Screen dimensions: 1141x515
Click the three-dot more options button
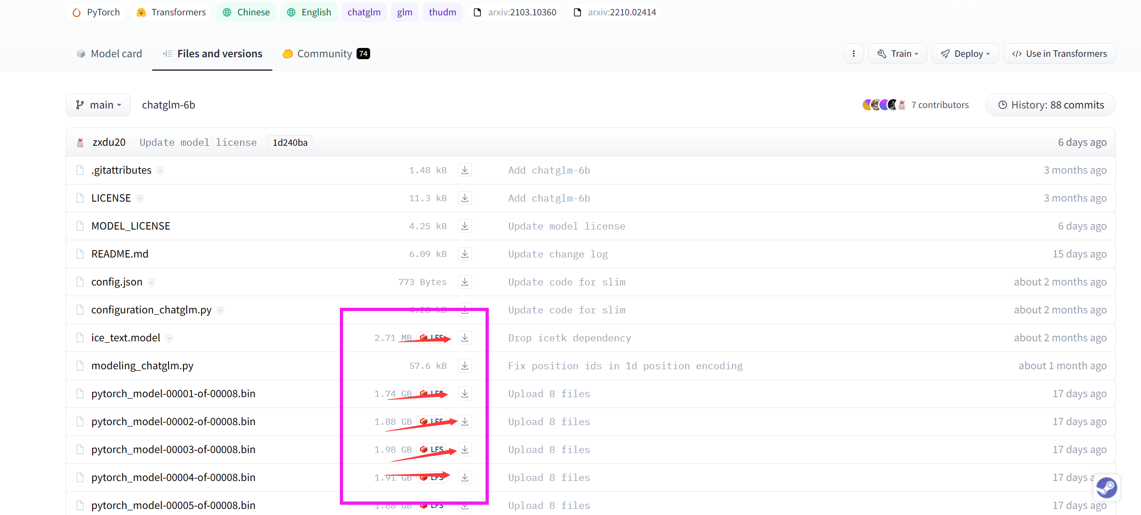click(853, 54)
